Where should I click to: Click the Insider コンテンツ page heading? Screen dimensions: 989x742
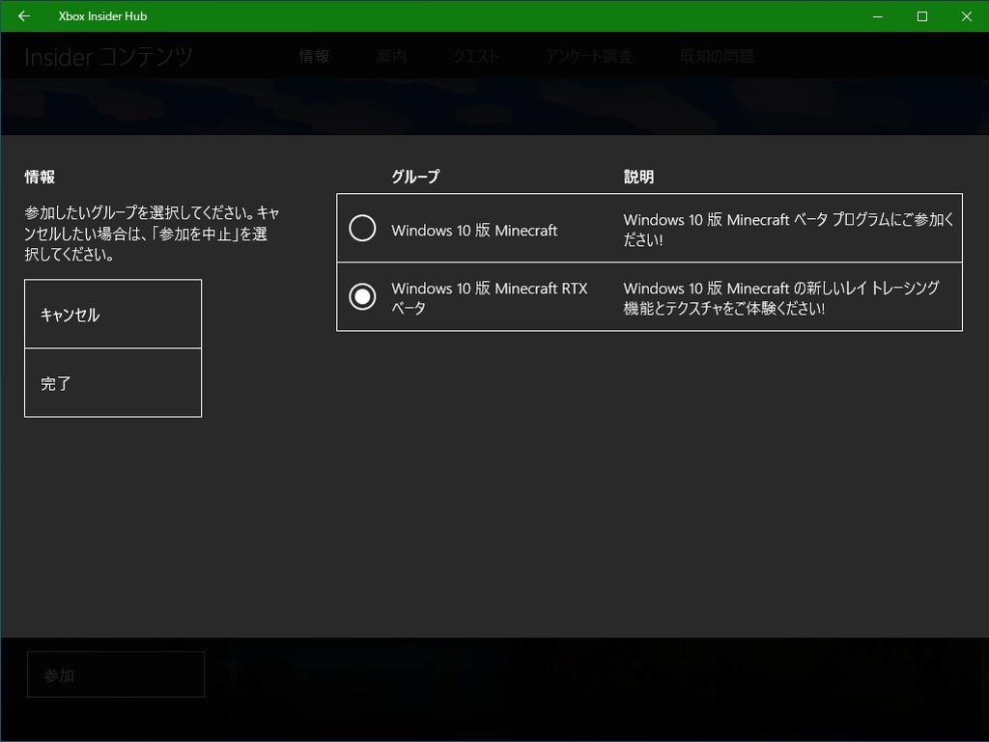pos(108,57)
